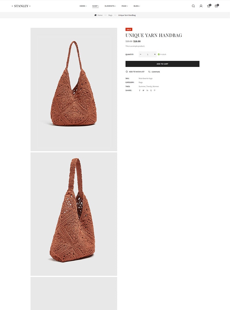
Task: Share product on Twitter
Action: click(x=143, y=90)
